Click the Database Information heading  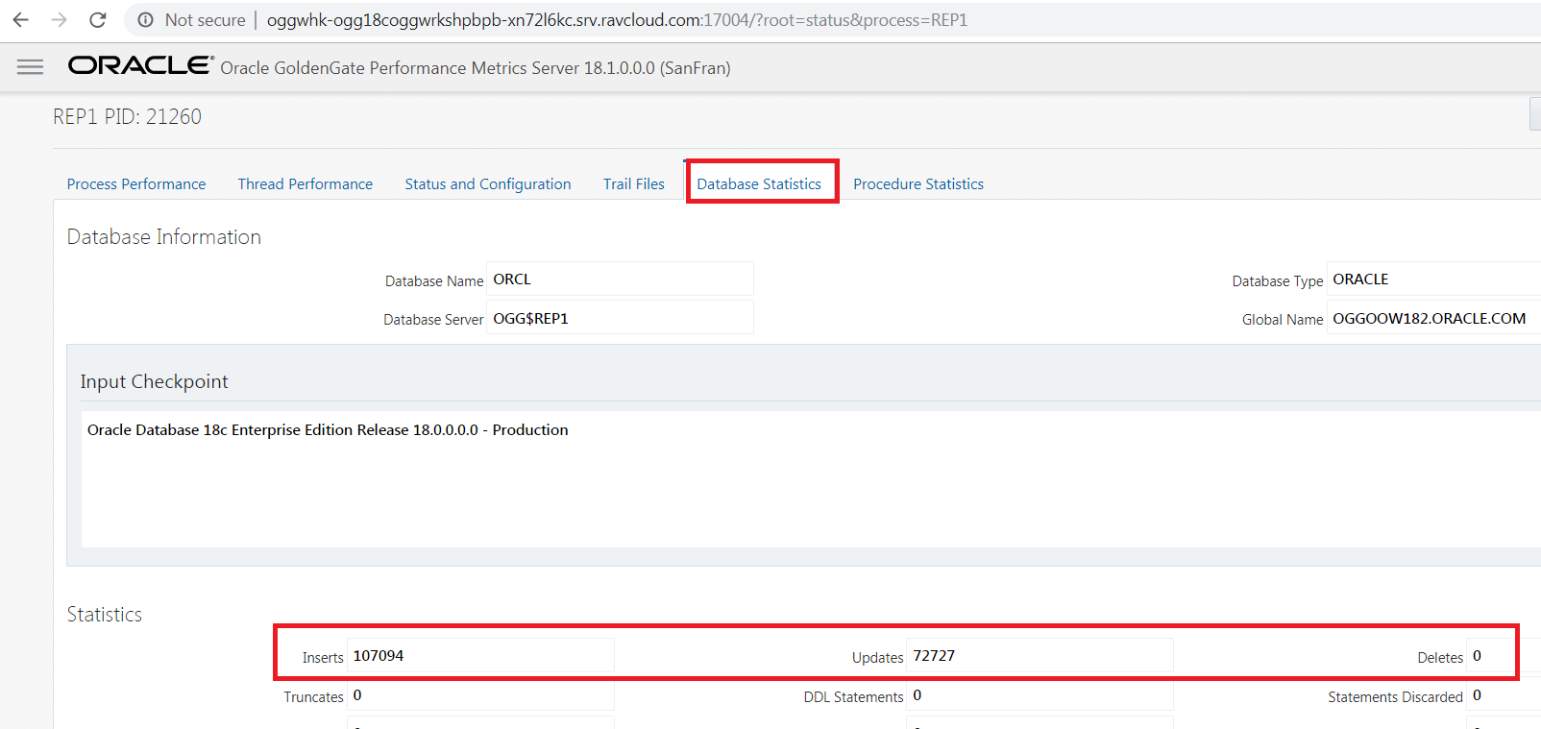pos(164,237)
